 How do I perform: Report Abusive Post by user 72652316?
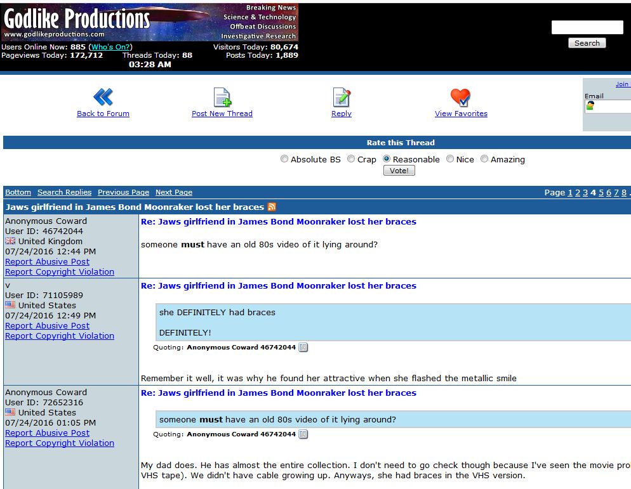point(47,433)
